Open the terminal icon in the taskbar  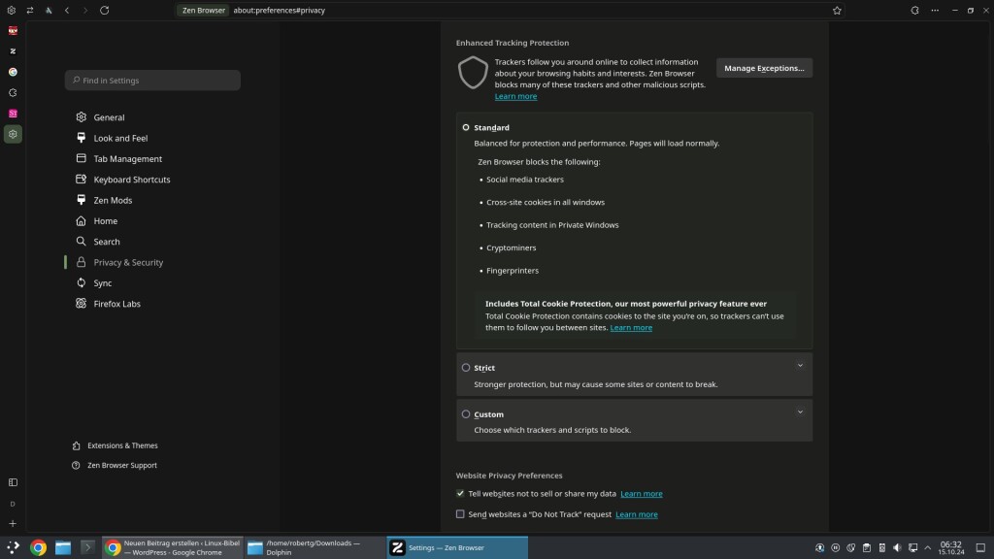pos(87,547)
